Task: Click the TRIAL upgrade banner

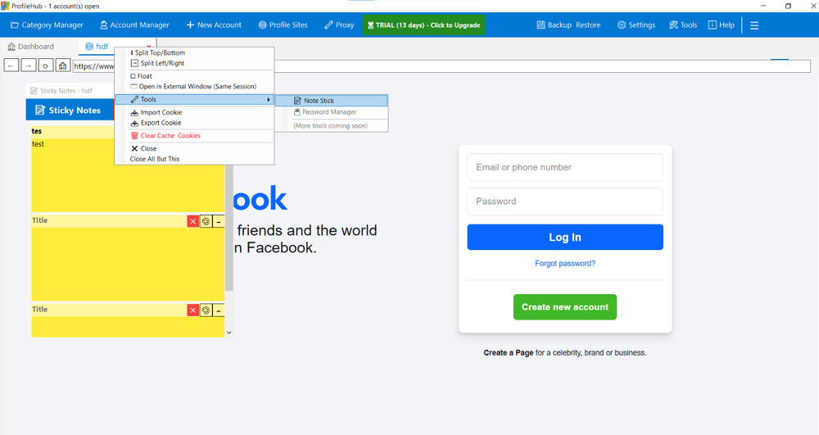Action: pyautogui.click(x=423, y=25)
